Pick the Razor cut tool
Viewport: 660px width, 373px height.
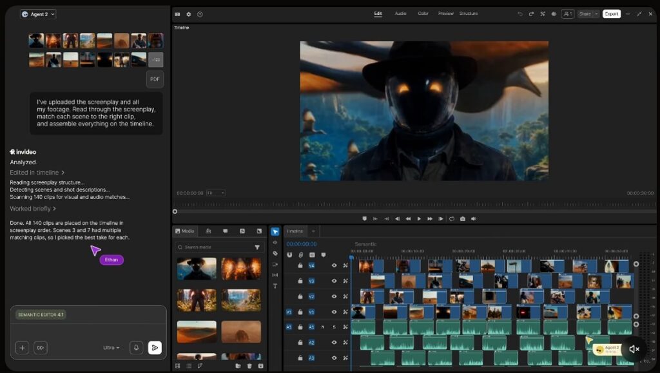(x=275, y=254)
